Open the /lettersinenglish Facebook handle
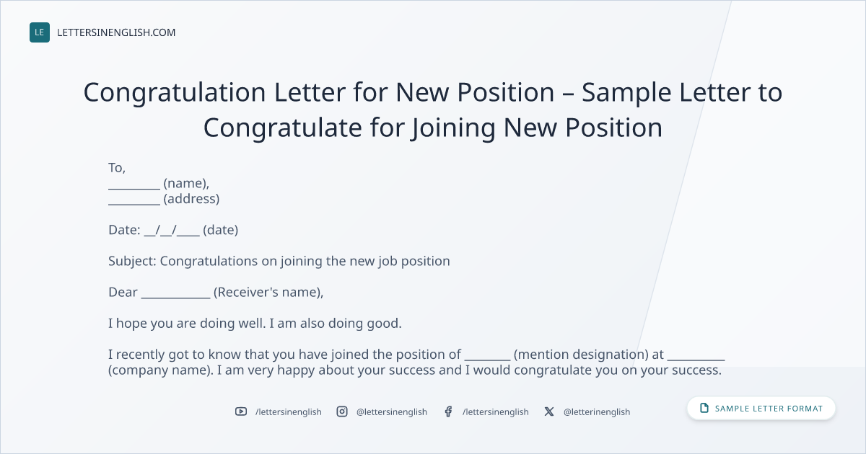The height and width of the screenshot is (454, 866). click(x=496, y=411)
